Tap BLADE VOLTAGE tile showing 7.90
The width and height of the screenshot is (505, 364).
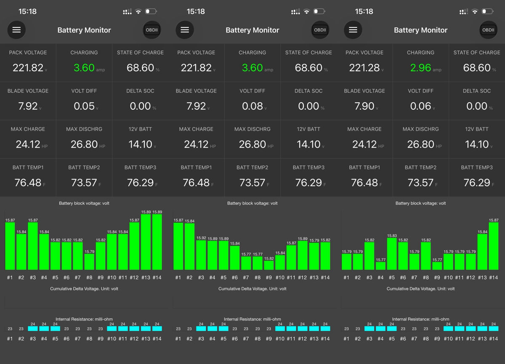pos(364,101)
